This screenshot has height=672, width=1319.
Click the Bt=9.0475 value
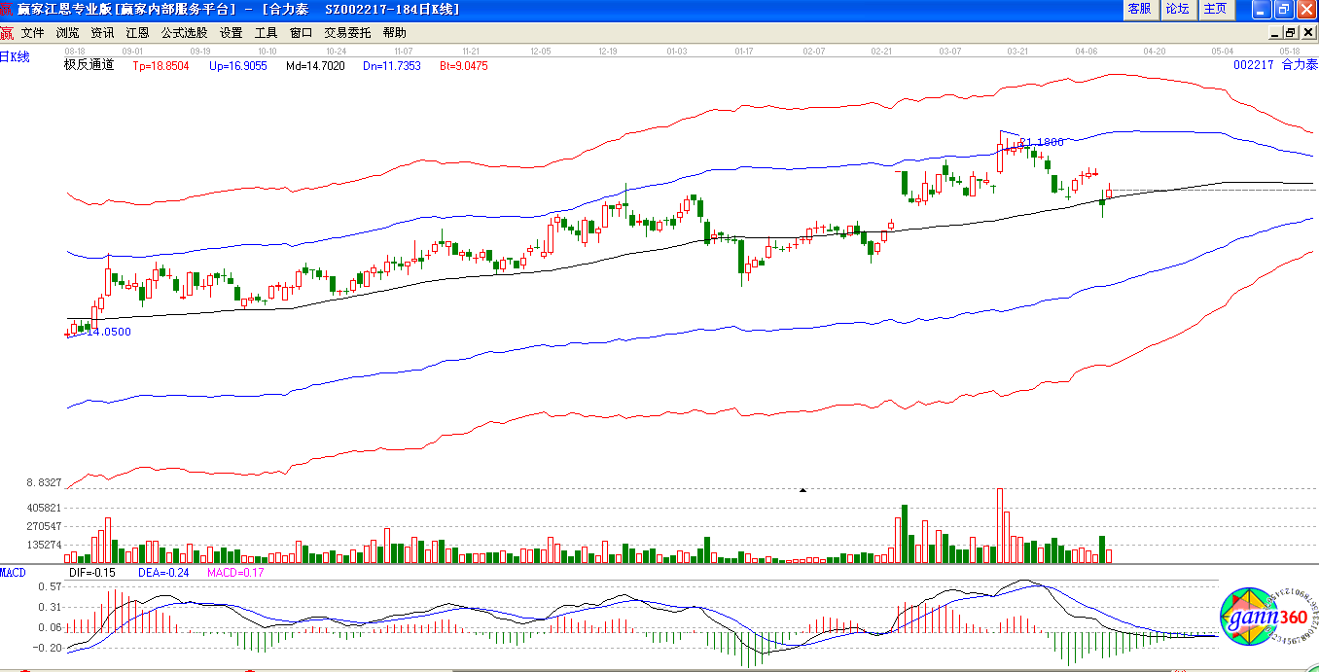click(464, 66)
